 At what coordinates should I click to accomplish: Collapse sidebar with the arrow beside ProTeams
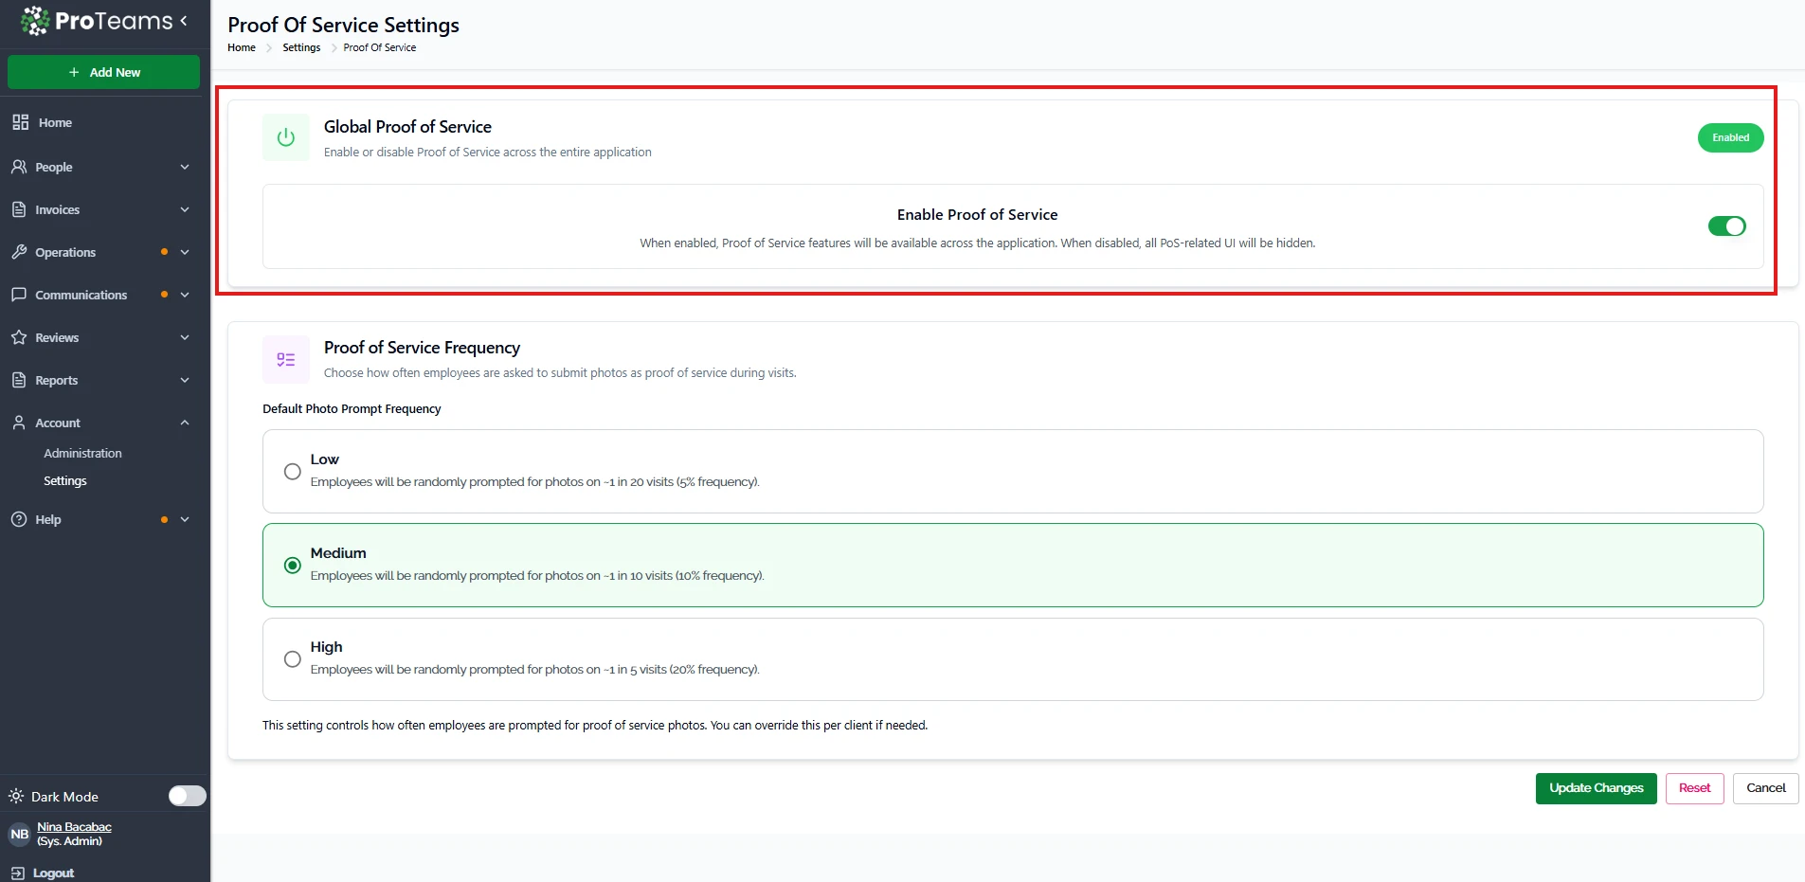pos(184,20)
